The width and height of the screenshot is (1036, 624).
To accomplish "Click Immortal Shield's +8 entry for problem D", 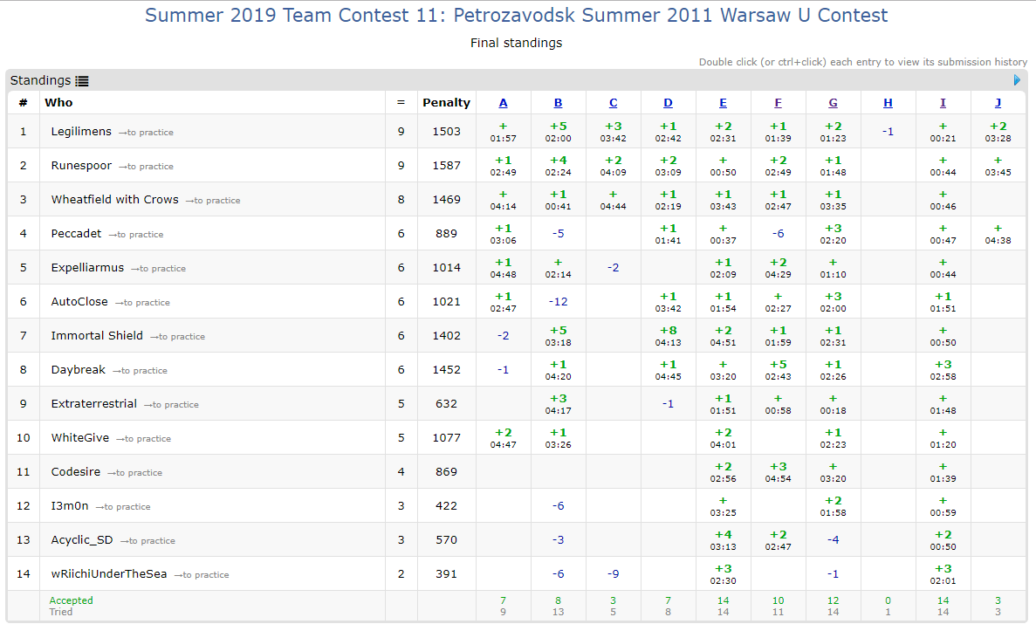I will coord(668,330).
